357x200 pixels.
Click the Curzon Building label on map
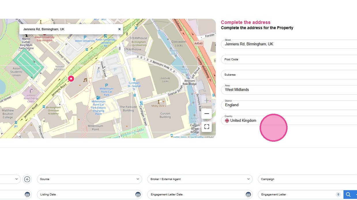(x=165, y=115)
